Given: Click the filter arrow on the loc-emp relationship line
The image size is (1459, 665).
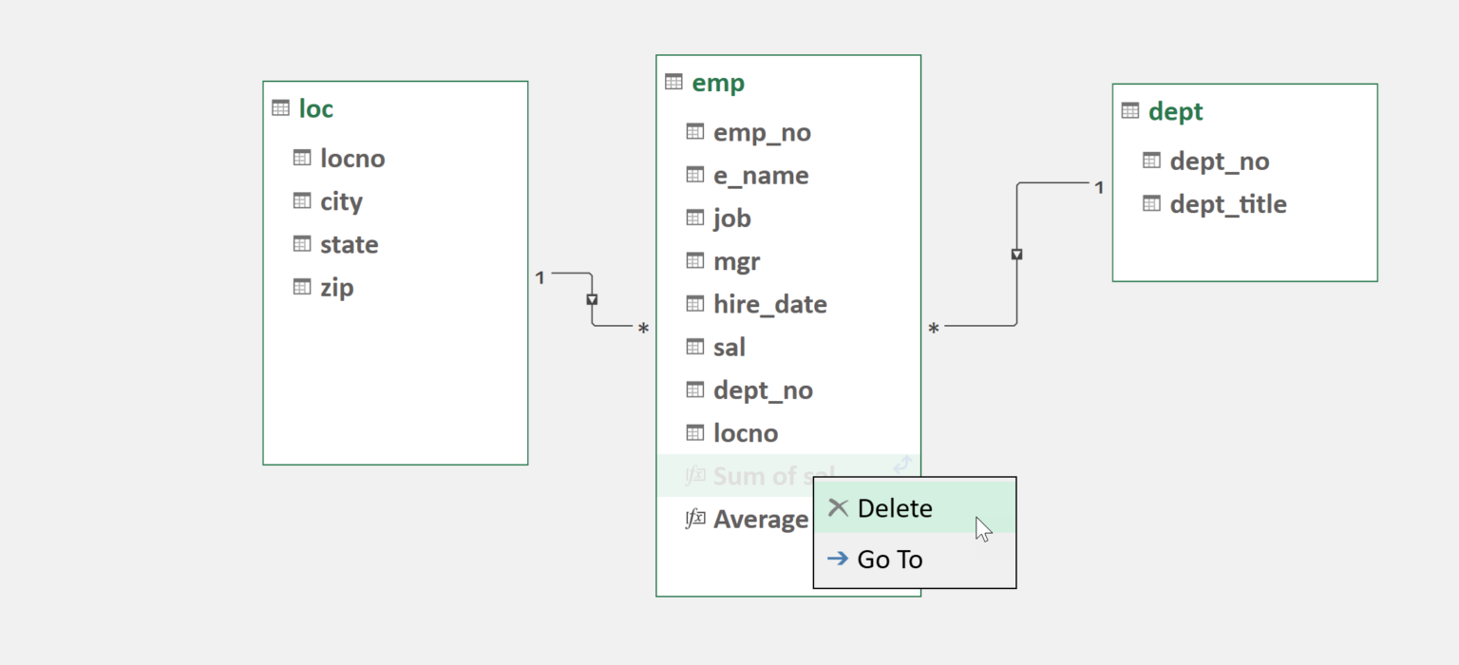Looking at the screenshot, I should click(x=593, y=299).
